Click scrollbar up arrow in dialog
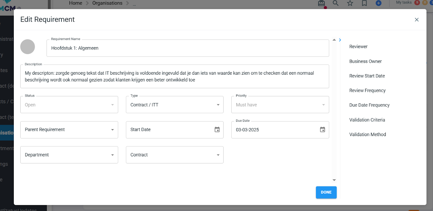Viewport: 433px width, 211px height. point(334,40)
